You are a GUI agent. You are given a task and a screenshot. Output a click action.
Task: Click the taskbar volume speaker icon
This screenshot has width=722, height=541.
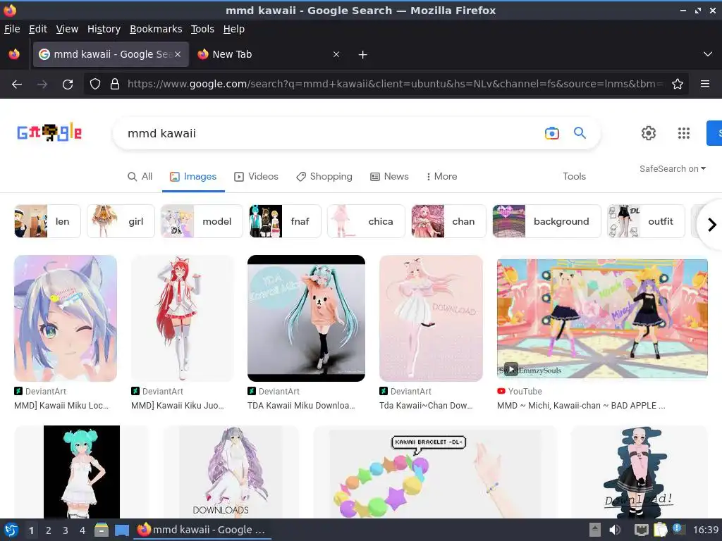[614, 530]
